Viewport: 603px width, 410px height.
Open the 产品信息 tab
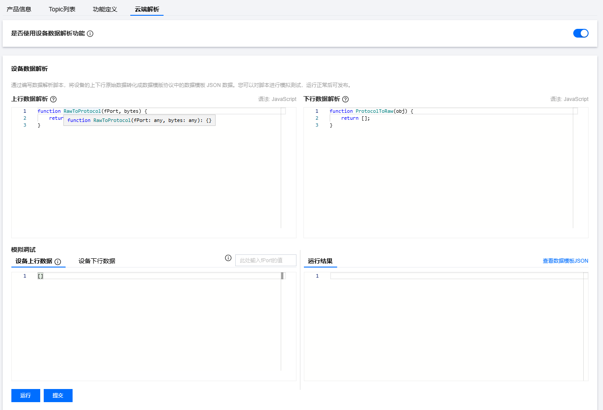pos(19,9)
